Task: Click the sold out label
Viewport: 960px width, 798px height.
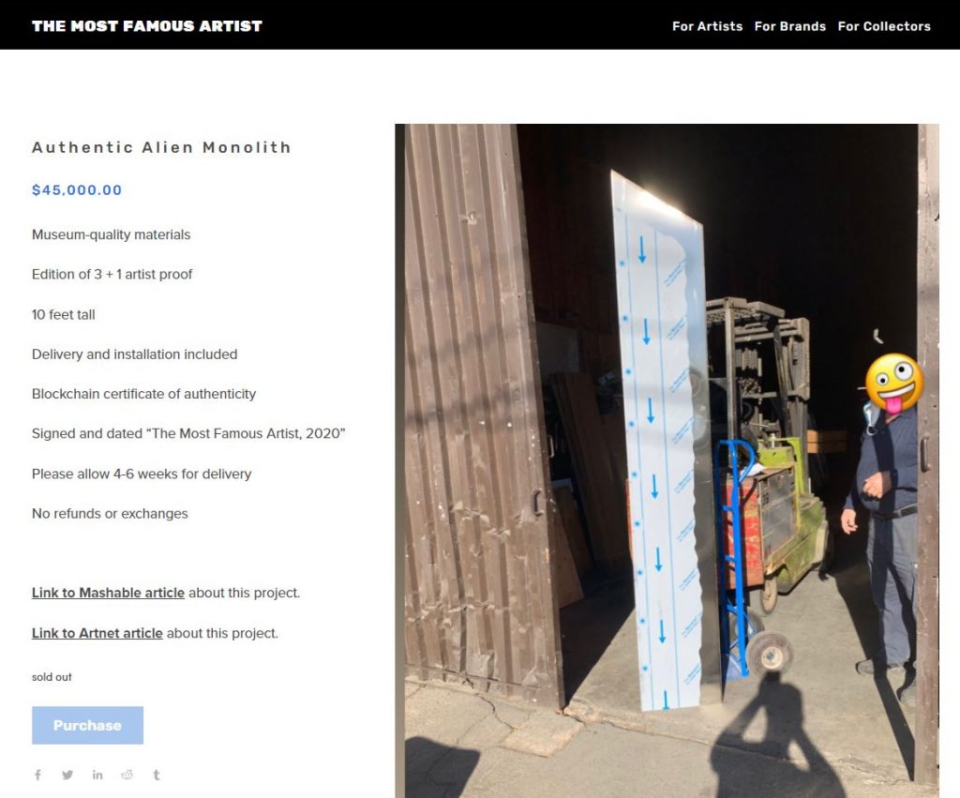Action: click(x=52, y=677)
